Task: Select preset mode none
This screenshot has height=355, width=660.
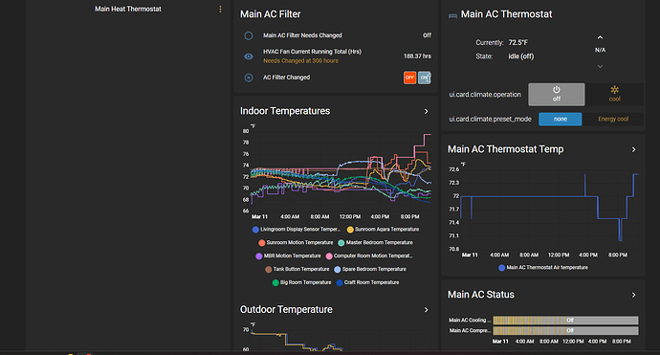Action: pyautogui.click(x=561, y=120)
